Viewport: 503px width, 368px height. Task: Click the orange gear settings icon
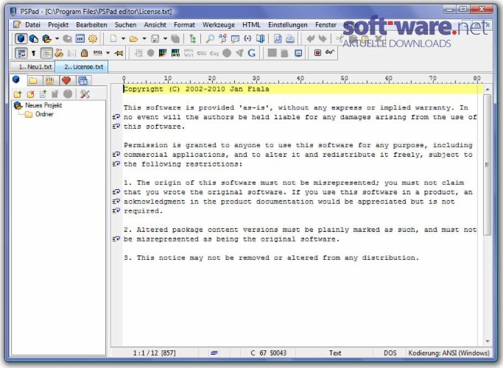(x=93, y=39)
